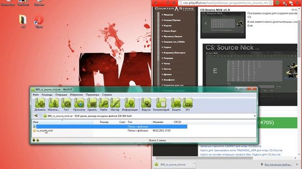Click the browser page horizontal scrollbar
The image size is (302, 169).
click(204, 158)
